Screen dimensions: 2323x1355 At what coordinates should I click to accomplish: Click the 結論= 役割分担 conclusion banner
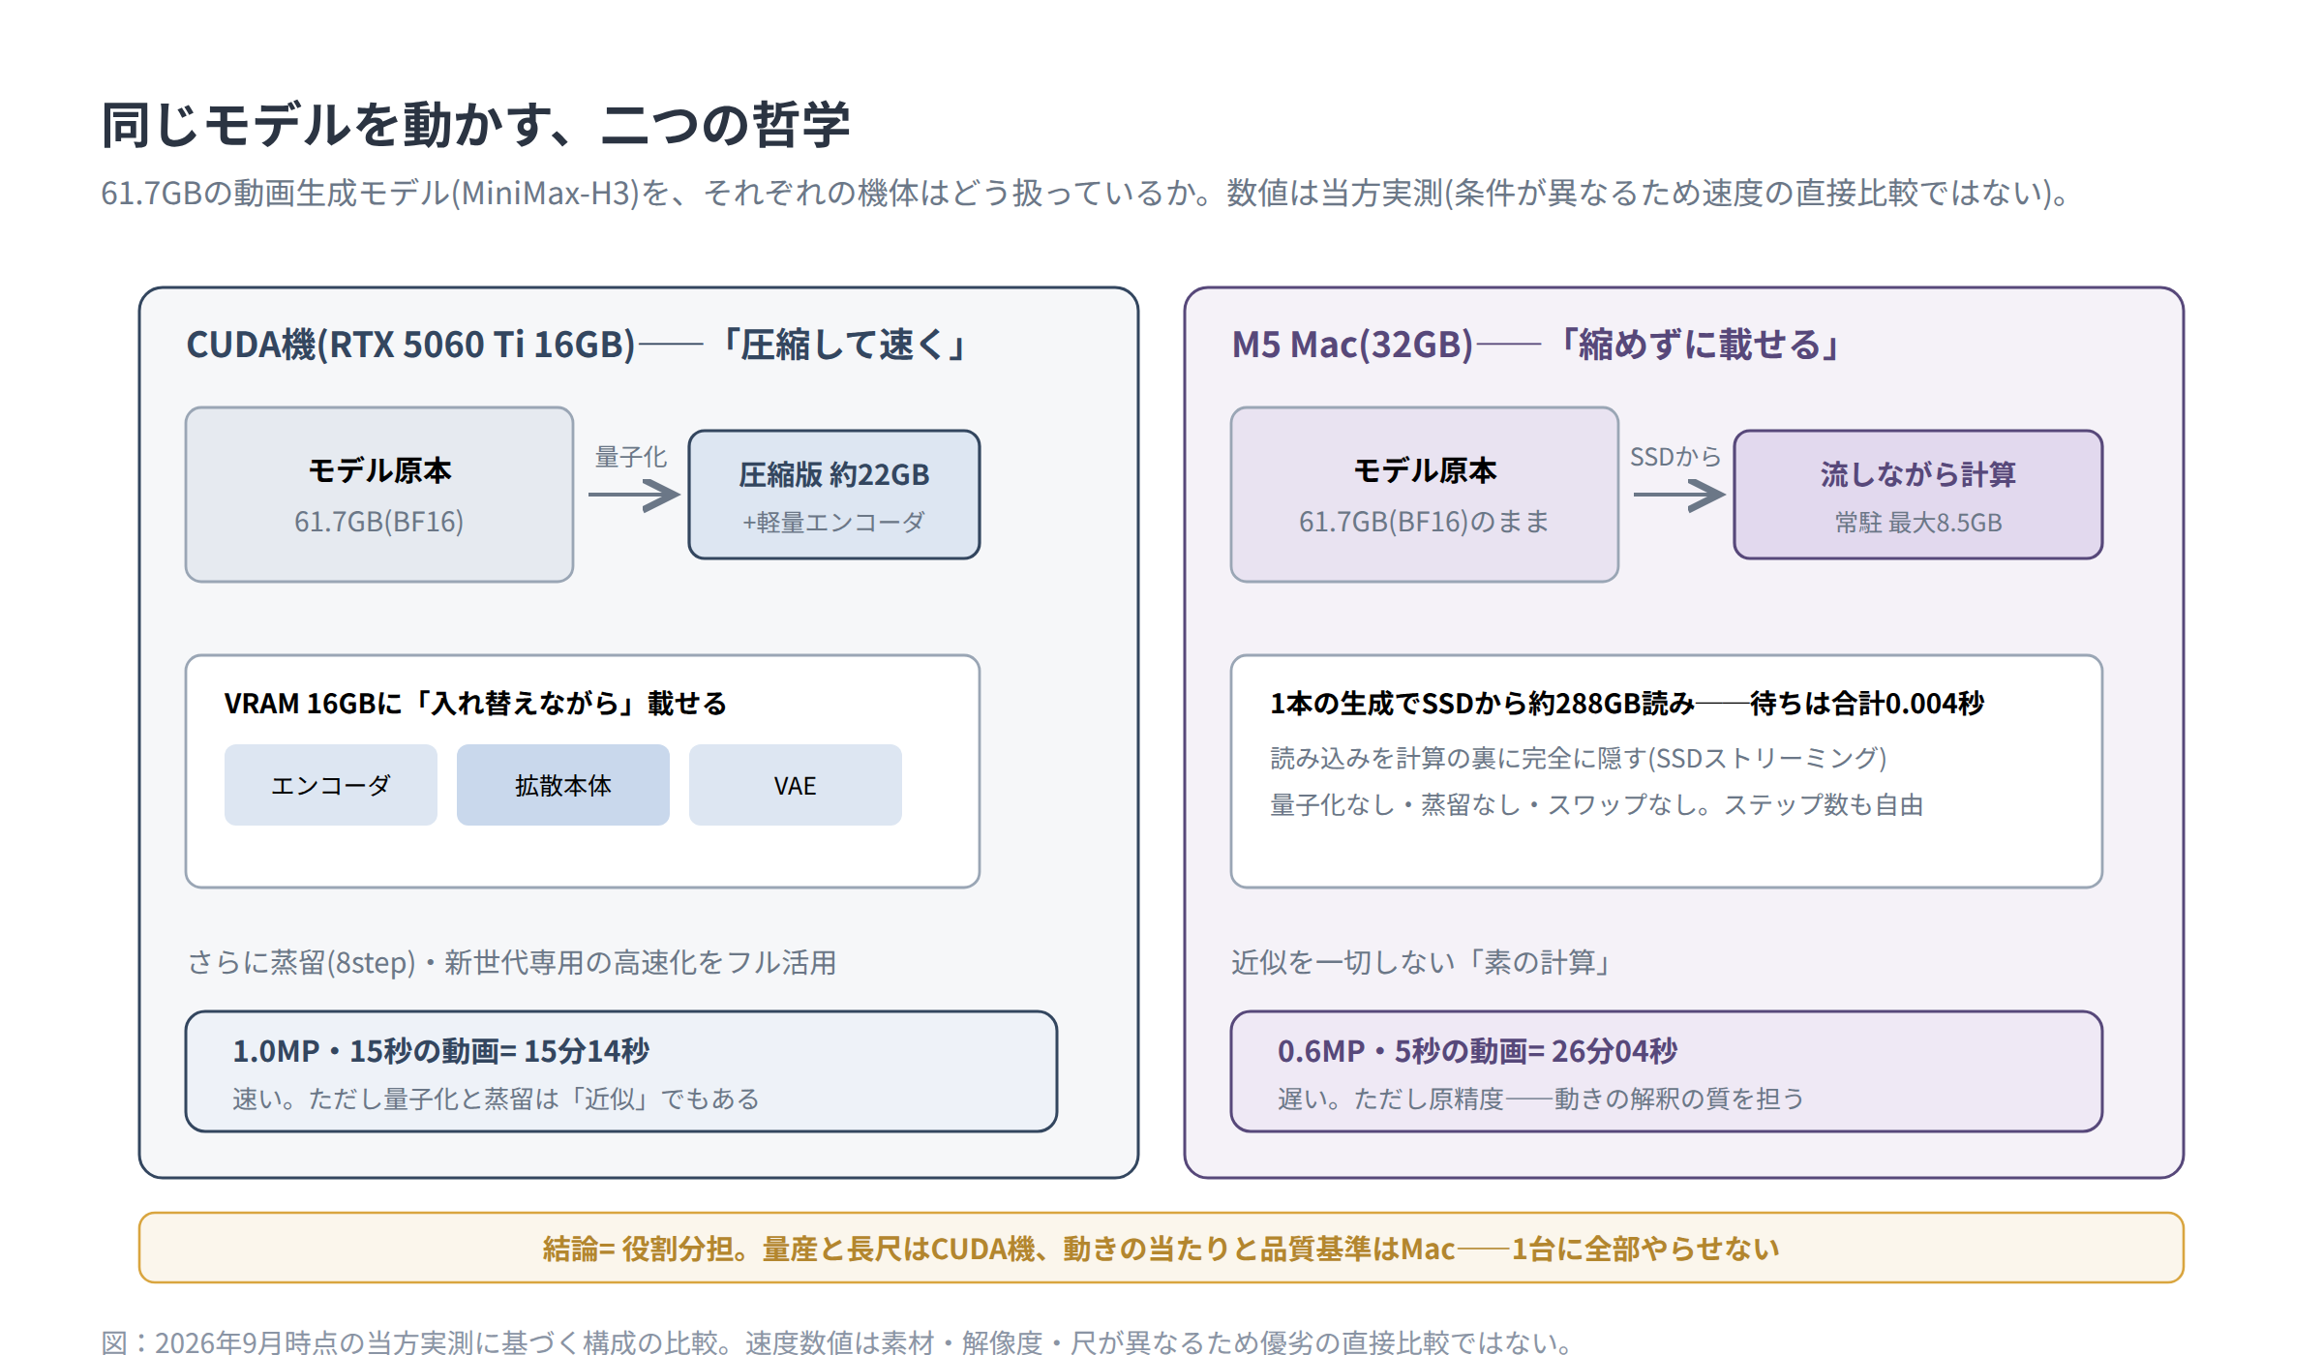tap(1161, 1249)
